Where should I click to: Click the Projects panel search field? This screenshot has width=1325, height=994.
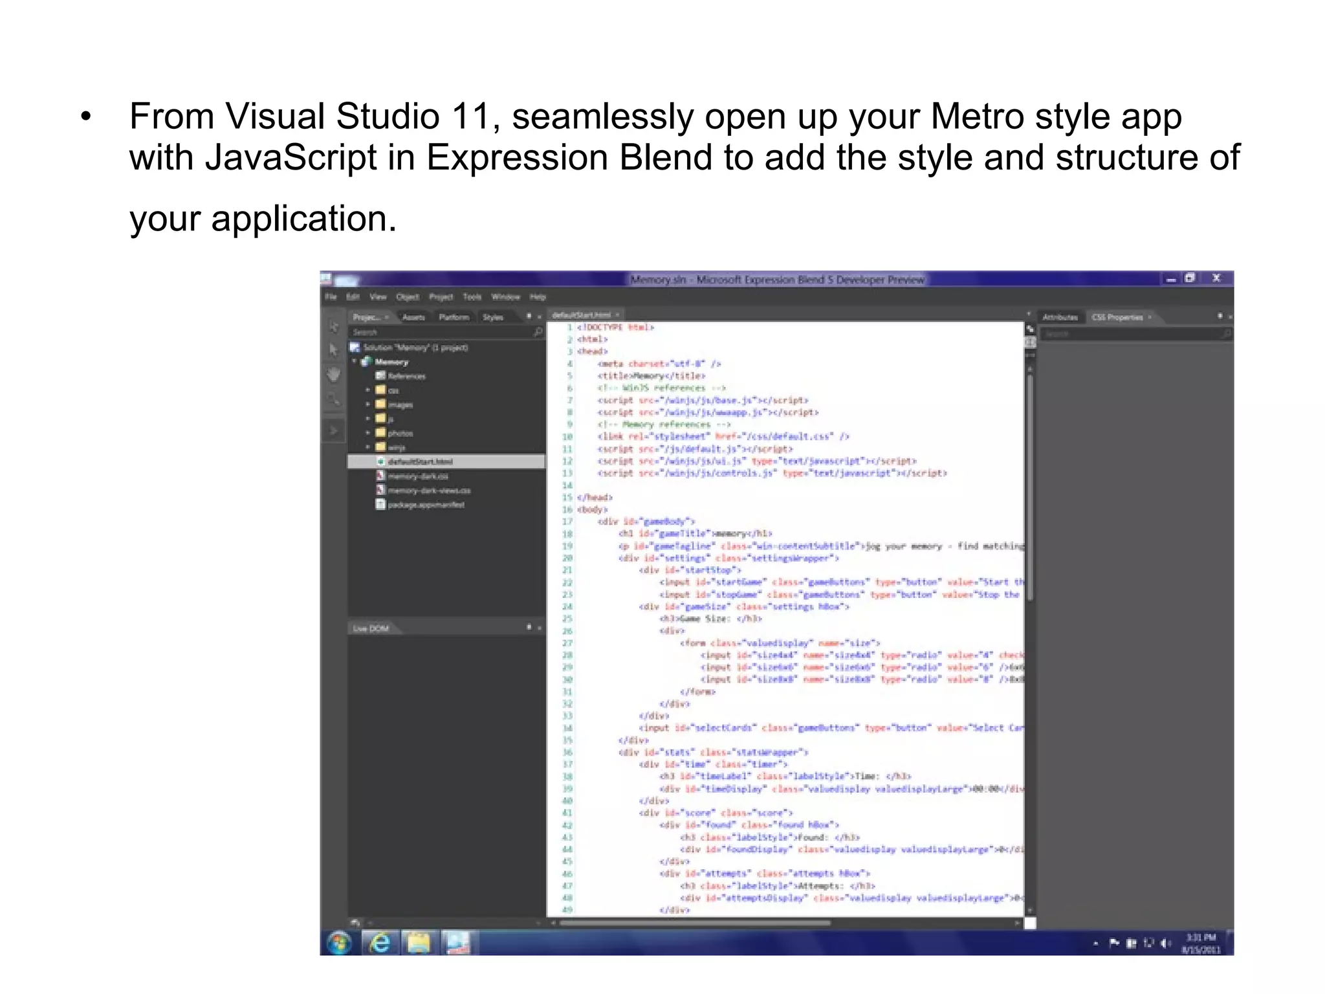(446, 332)
